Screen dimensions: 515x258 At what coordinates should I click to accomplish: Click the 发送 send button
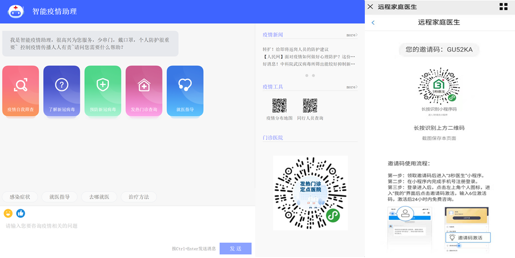click(235, 248)
